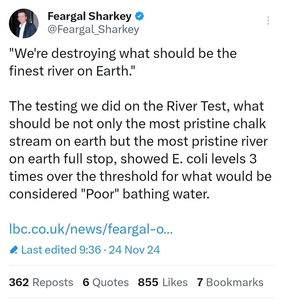The image size is (283, 305).
Task: View the 6 Quotes list
Action: 105,282
